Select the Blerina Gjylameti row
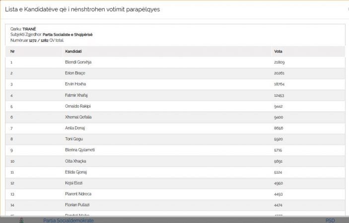The image size is (349, 223). [175, 150]
